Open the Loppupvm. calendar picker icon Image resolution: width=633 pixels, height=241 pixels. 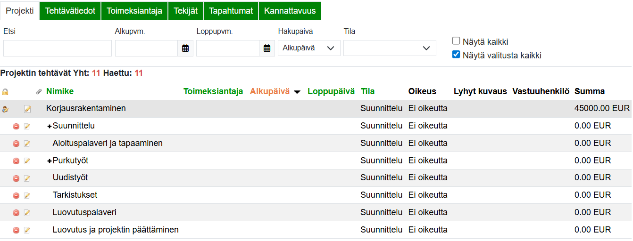(267, 48)
